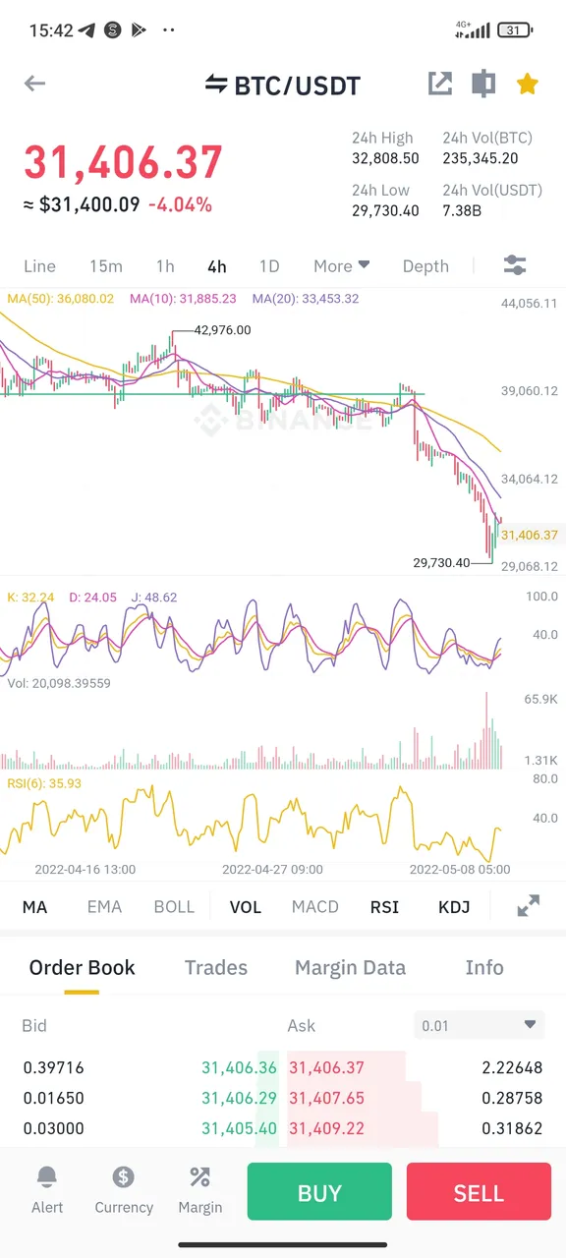Tap the green BUY button
This screenshot has height=1258, width=566.
pyautogui.click(x=319, y=1192)
